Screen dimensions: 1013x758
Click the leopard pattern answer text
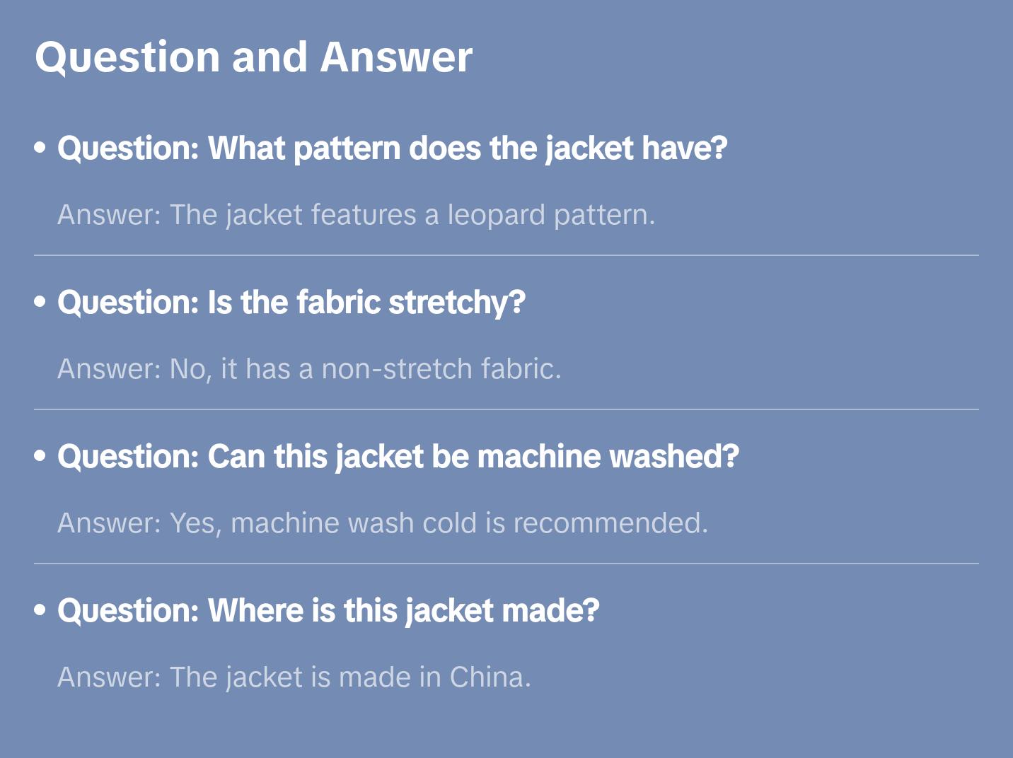click(x=356, y=215)
